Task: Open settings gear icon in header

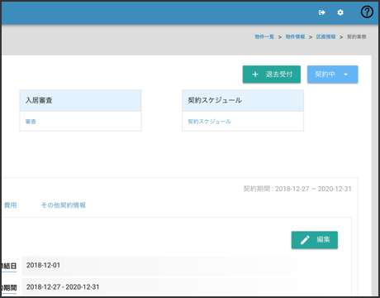Action: click(x=340, y=12)
